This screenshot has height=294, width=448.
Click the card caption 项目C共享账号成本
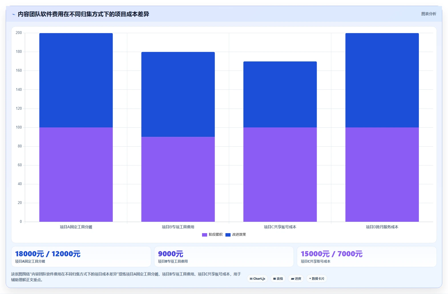[x=316, y=261]
